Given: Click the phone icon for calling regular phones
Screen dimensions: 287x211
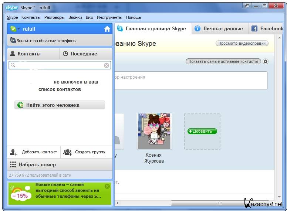Looking at the screenshot, I should tap(13, 41).
